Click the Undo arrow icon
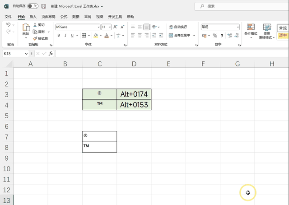 [x=8, y=24]
